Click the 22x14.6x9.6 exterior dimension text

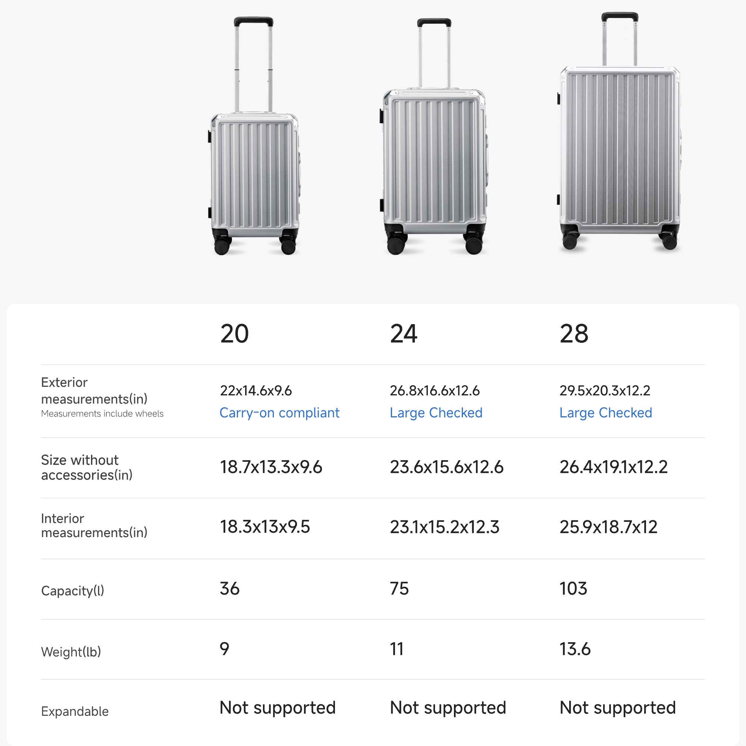(x=256, y=391)
